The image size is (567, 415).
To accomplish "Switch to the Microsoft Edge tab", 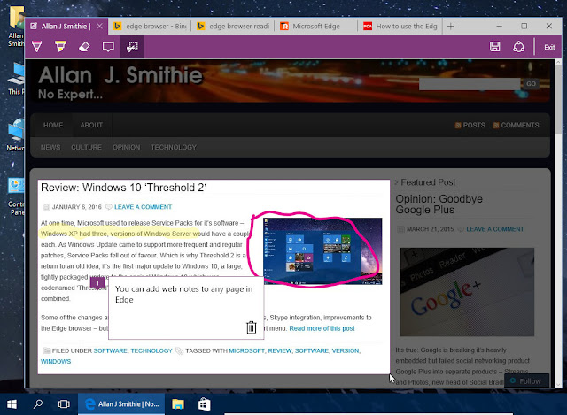I will click(x=316, y=26).
